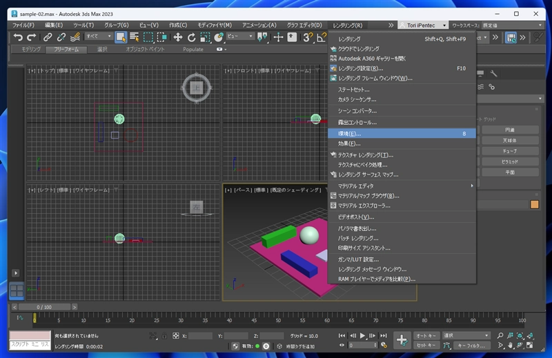The width and height of the screenshot is (552, 358).
Task: Open the object category dropdown in command panel
Action: pos(509,99)
